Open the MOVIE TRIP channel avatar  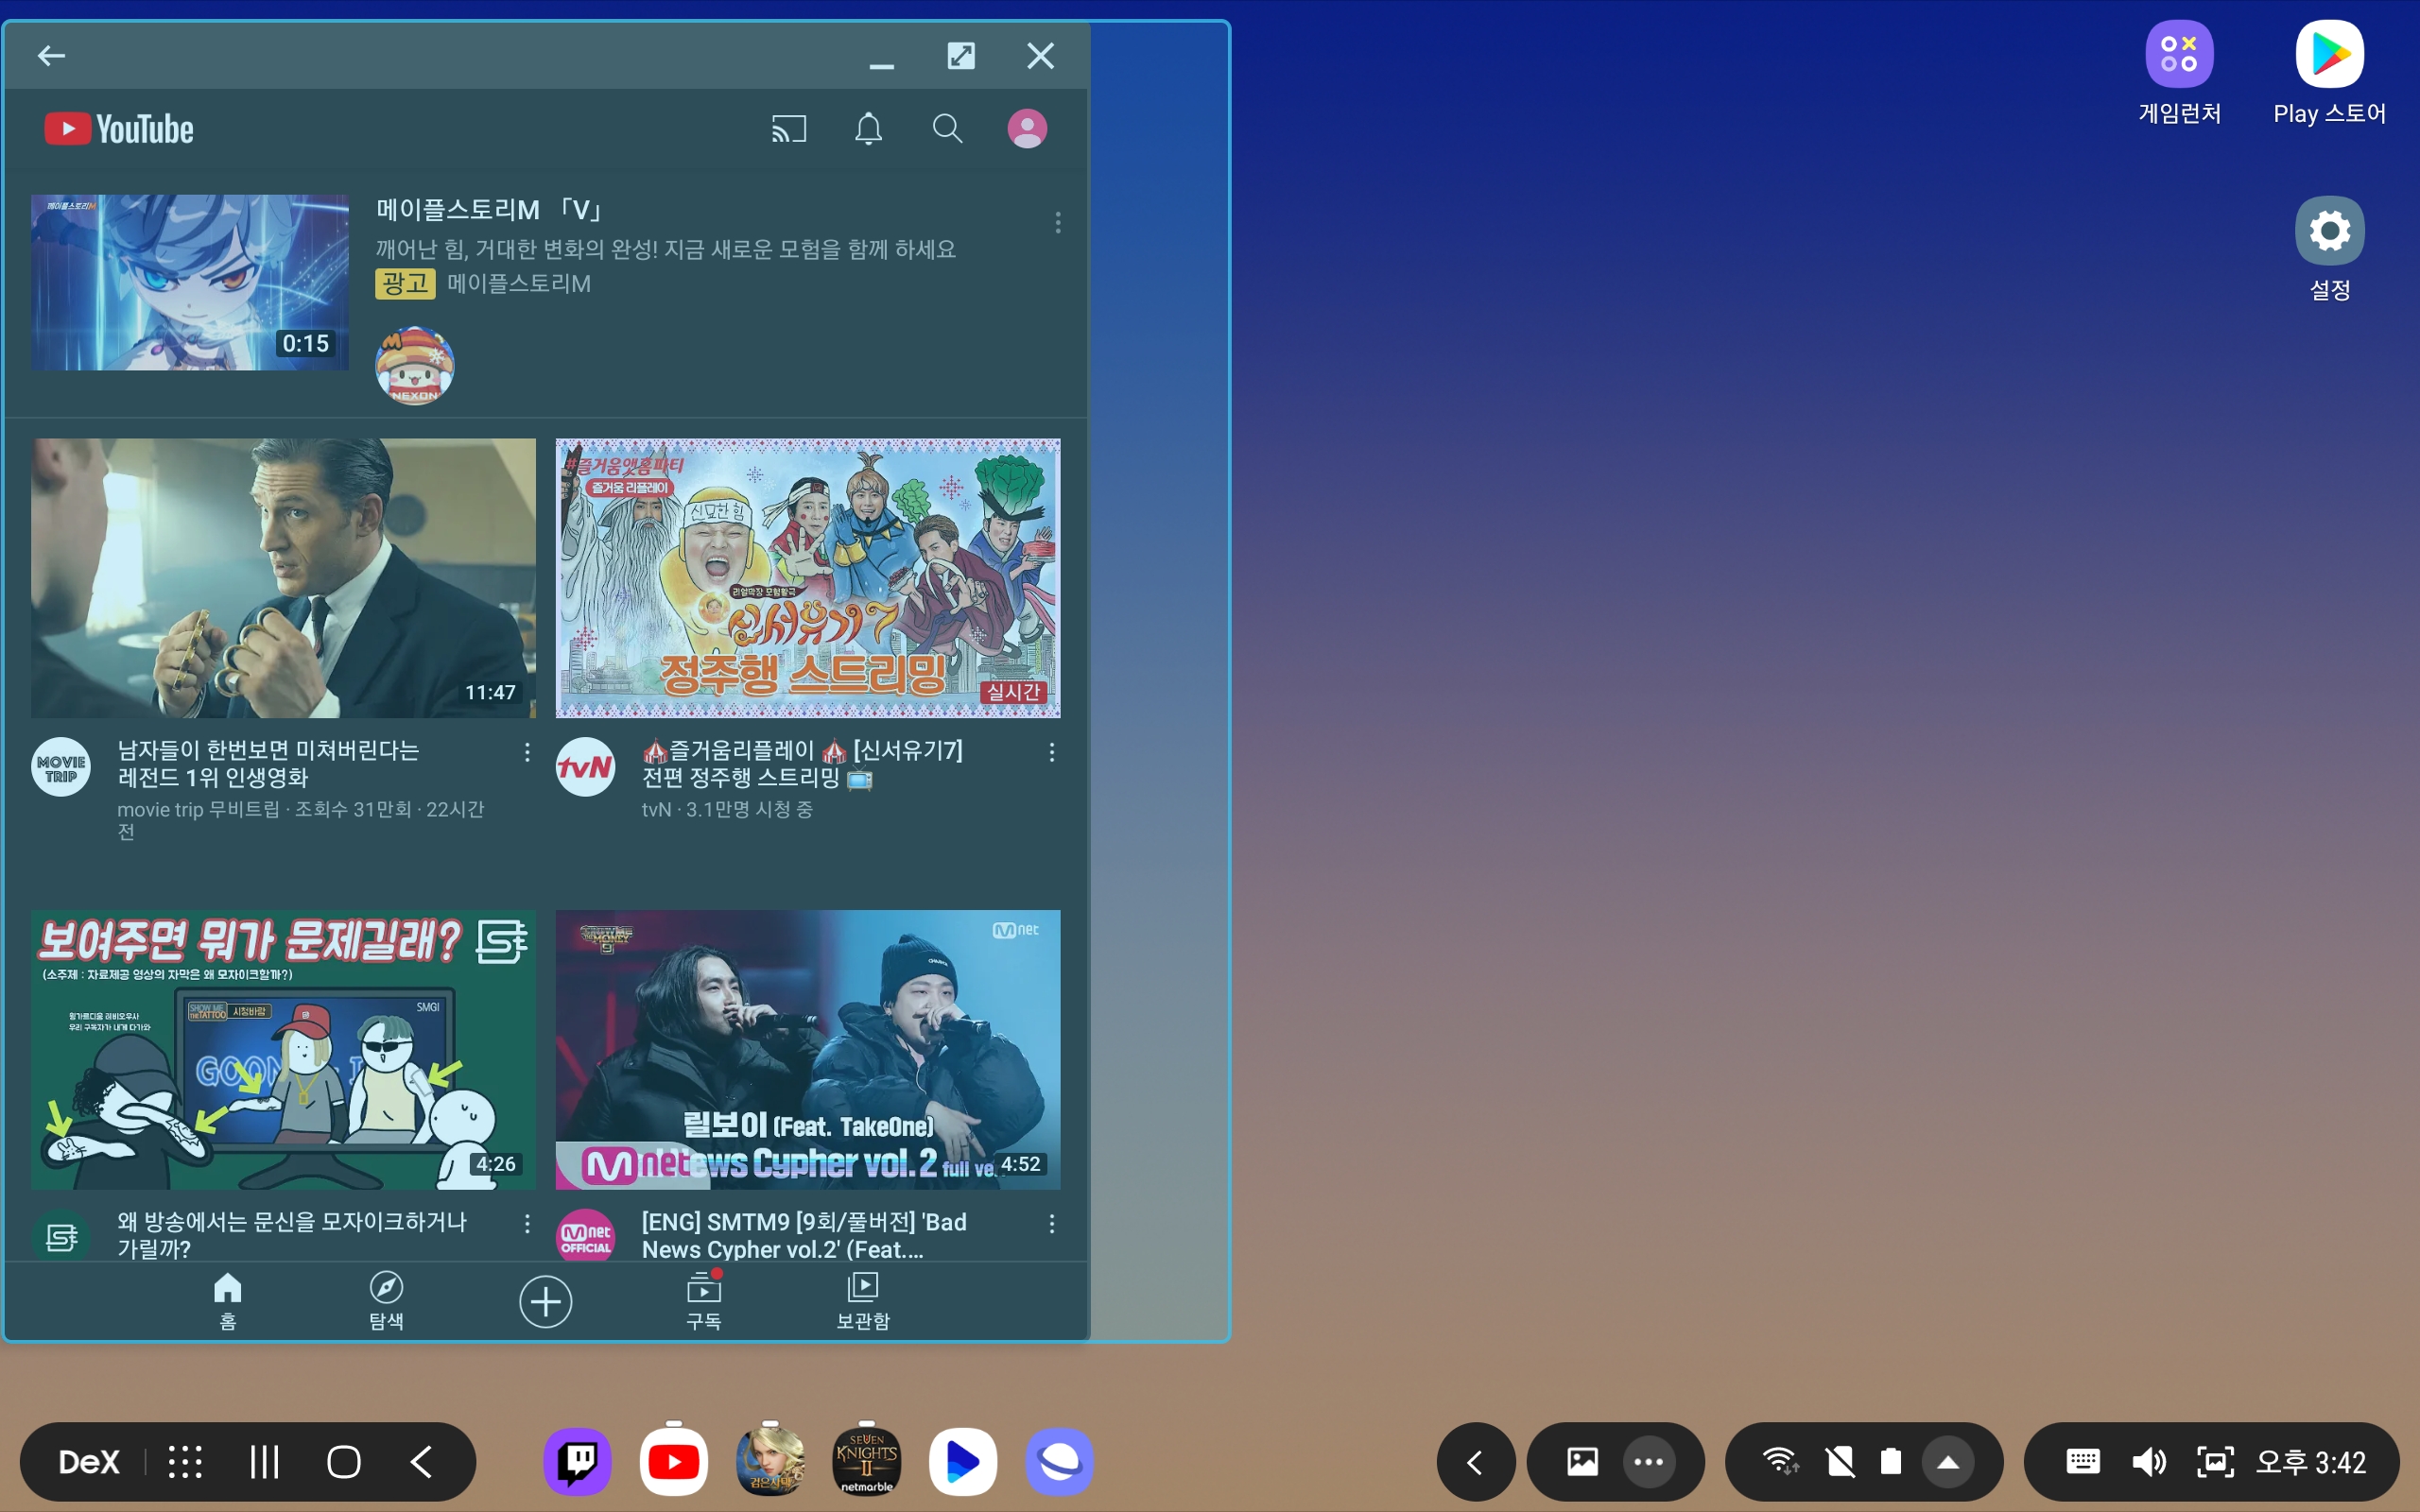[x=61, y=767]
